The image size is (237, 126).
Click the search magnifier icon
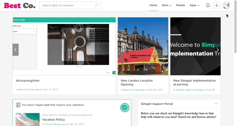[97, 5]
